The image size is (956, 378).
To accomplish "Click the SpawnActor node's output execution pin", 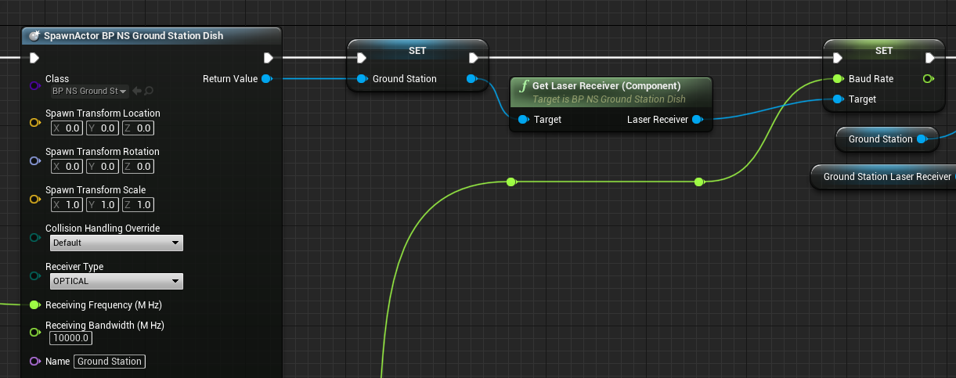I will click(x=269, y=58).
